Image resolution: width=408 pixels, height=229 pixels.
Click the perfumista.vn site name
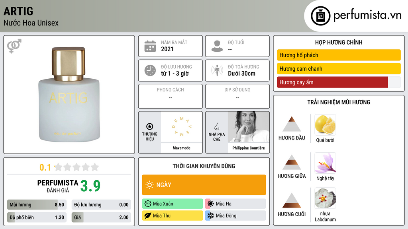point(367,16)
